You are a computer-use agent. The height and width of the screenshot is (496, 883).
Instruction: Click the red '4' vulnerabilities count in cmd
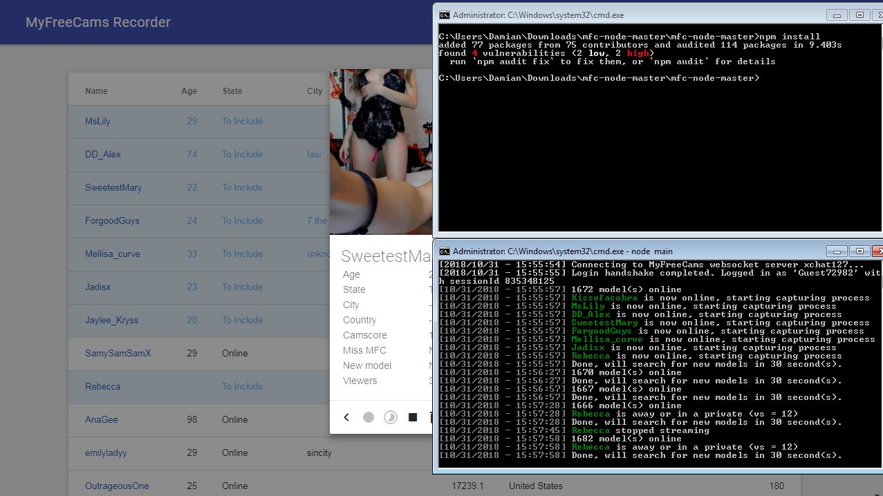coord(474,53)
